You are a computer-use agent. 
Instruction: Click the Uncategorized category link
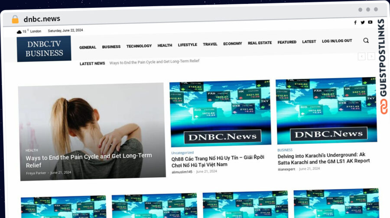click(x=182, y=153)
